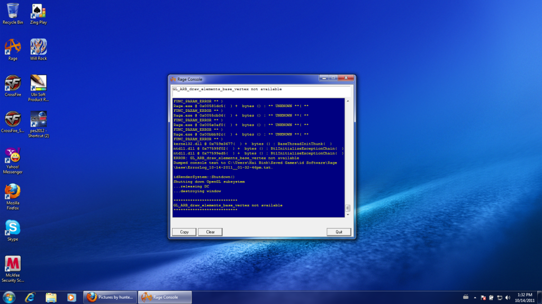Select Yahoo! Messenger desktop icon
The image size is (542, 304).
pos(13,160)
